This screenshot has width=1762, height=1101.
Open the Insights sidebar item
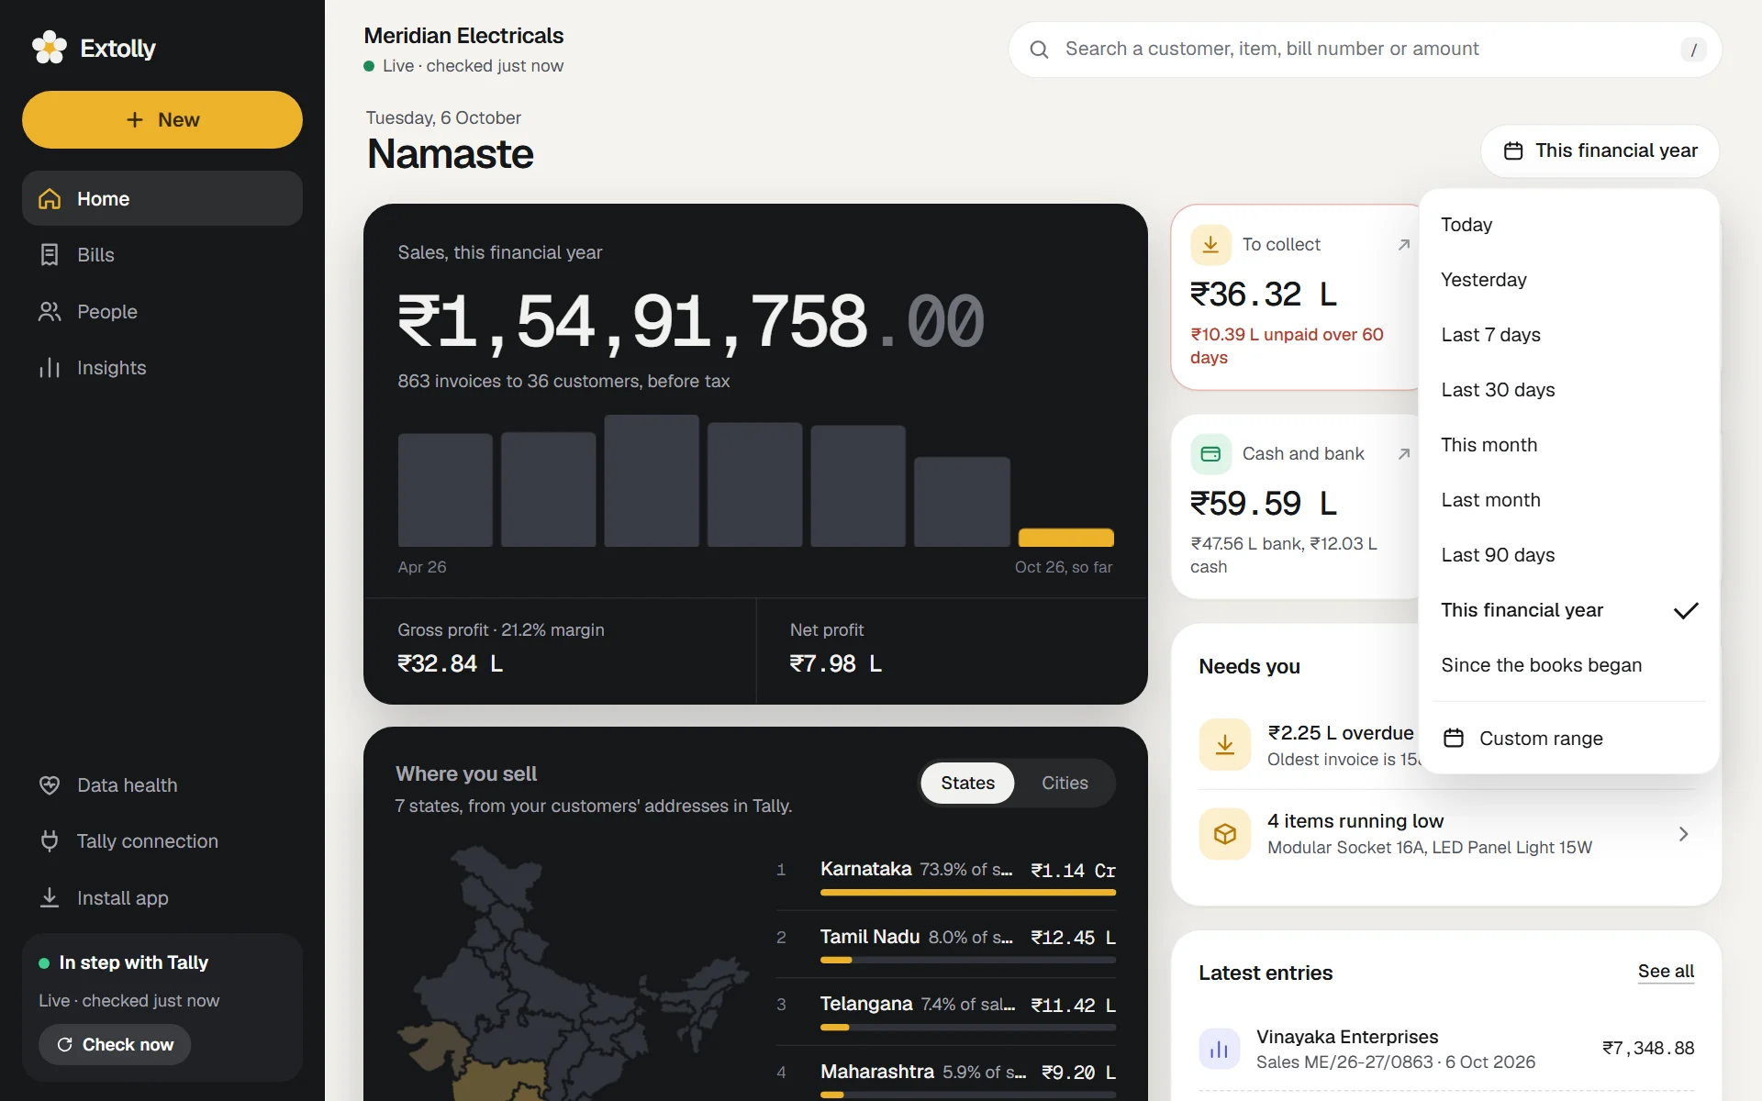click(x=162, y=368)
